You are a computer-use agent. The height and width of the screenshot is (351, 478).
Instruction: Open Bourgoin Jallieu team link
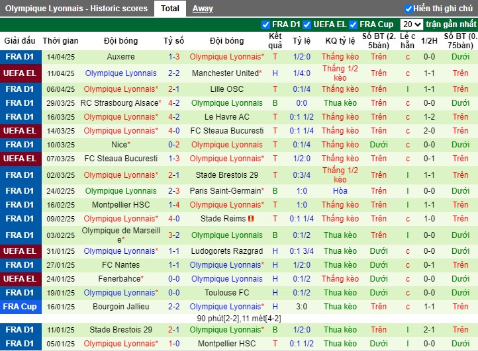120,307
